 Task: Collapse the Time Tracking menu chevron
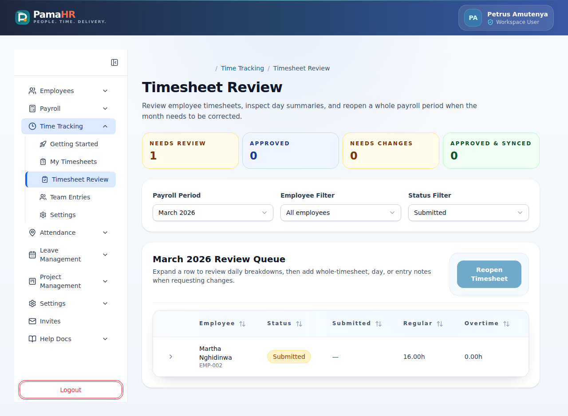[x=105, y=126]
